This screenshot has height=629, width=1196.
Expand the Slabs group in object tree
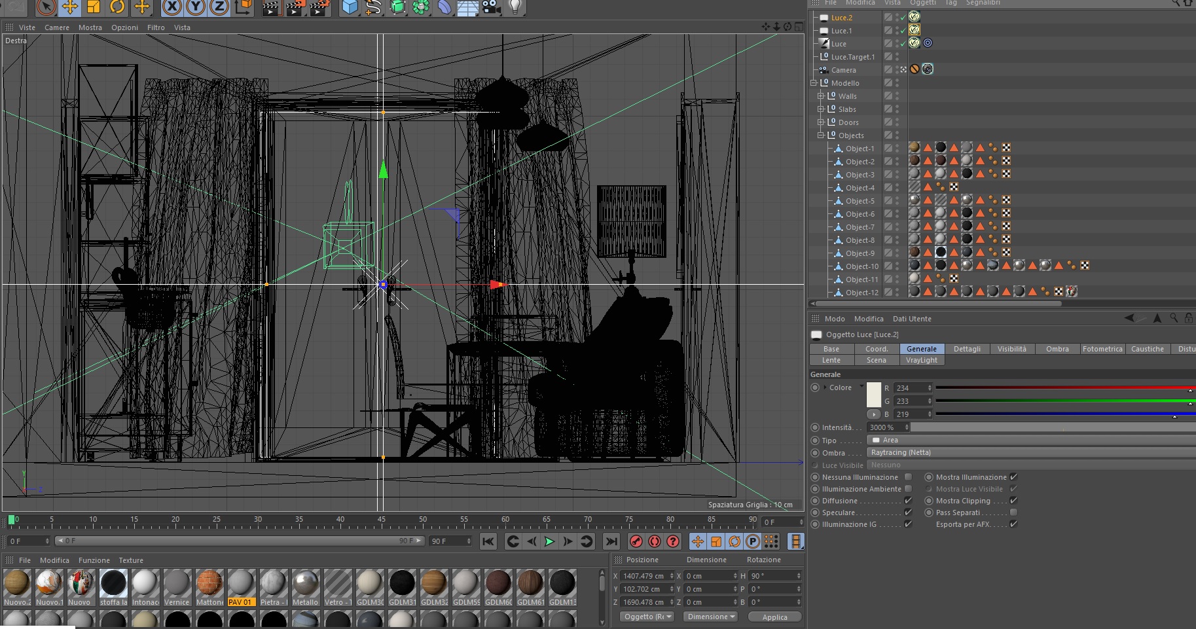tap(820, 109)
